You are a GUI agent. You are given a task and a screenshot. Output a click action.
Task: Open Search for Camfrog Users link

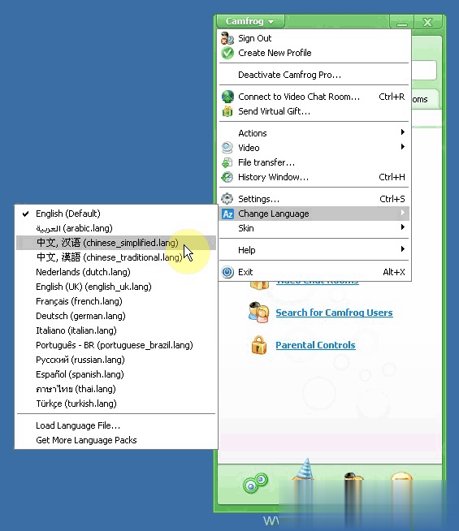(x=334, y=313)
